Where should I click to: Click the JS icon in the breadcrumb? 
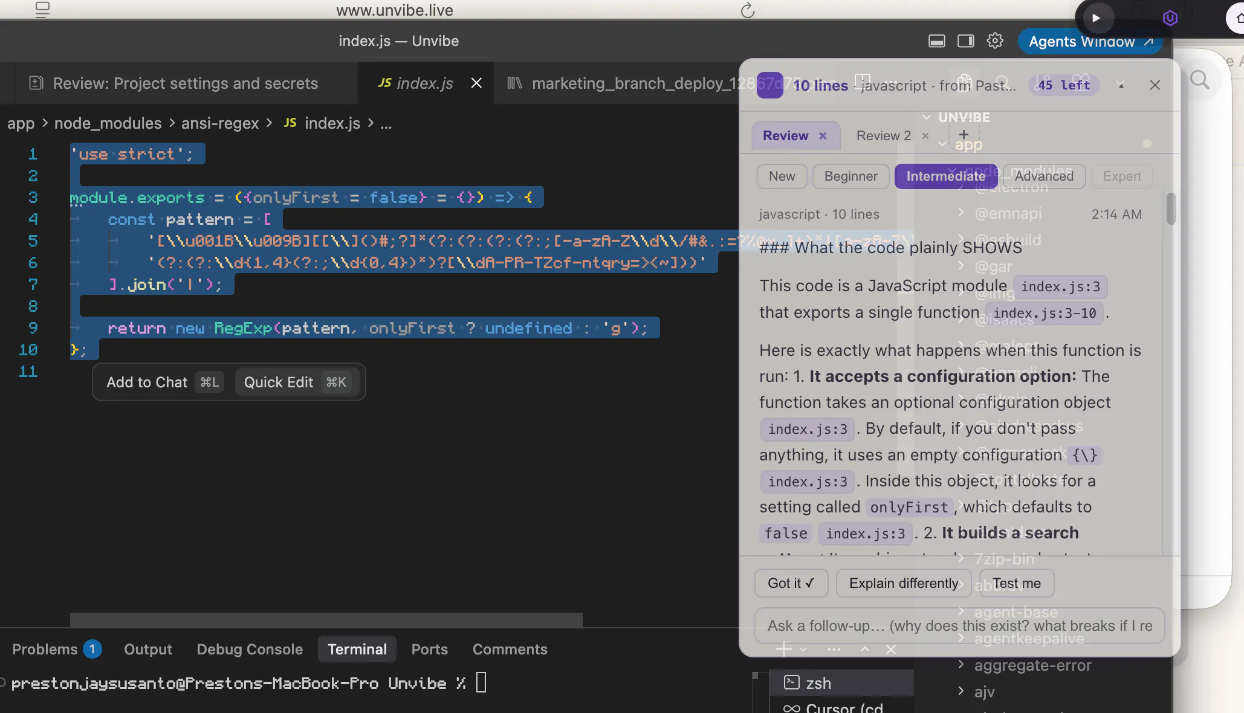coord(290,123)
